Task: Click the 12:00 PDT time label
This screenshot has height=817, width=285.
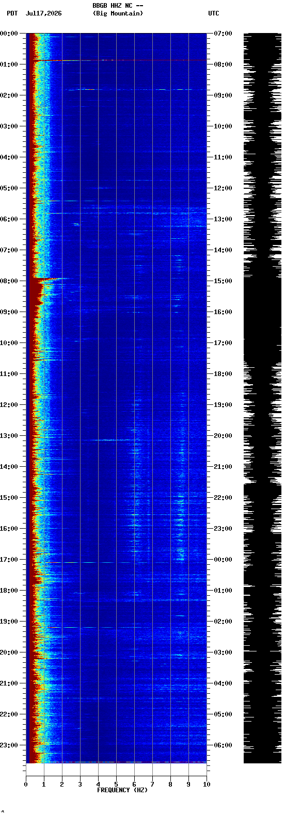Action: tap(9, 405)
